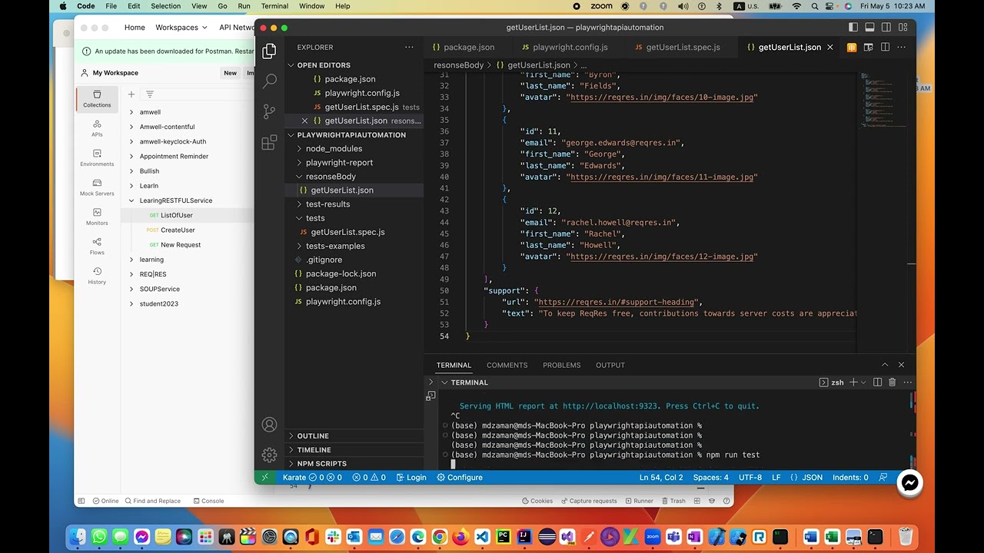Open feedback icon in status bar

(884, 477)
